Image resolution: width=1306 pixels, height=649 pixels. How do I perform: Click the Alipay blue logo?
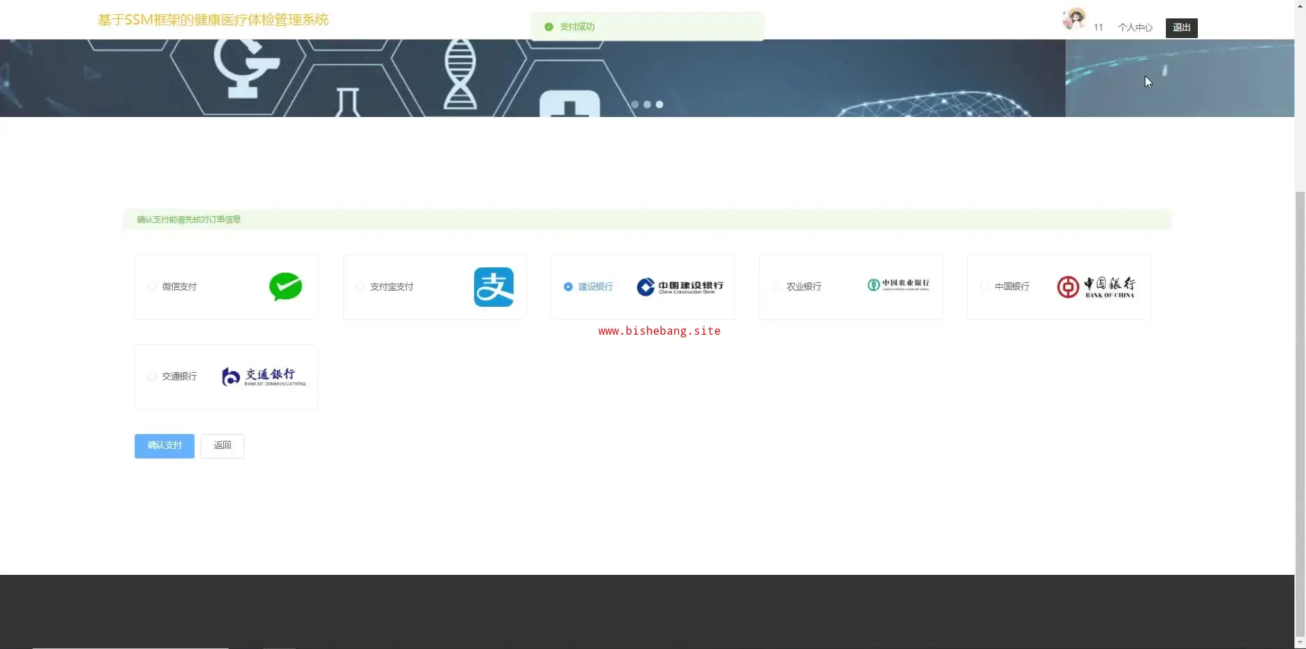pyautogui.click(x=494, y=287)
